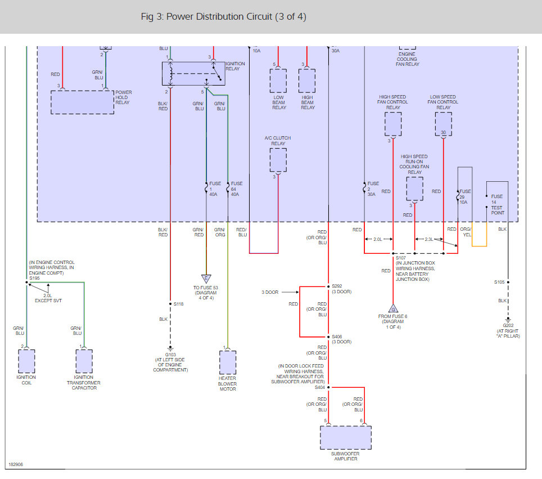This screenshot has width=542, height=479.
Task: Select the Power Hold Relay box
Action: coord(82,102)
